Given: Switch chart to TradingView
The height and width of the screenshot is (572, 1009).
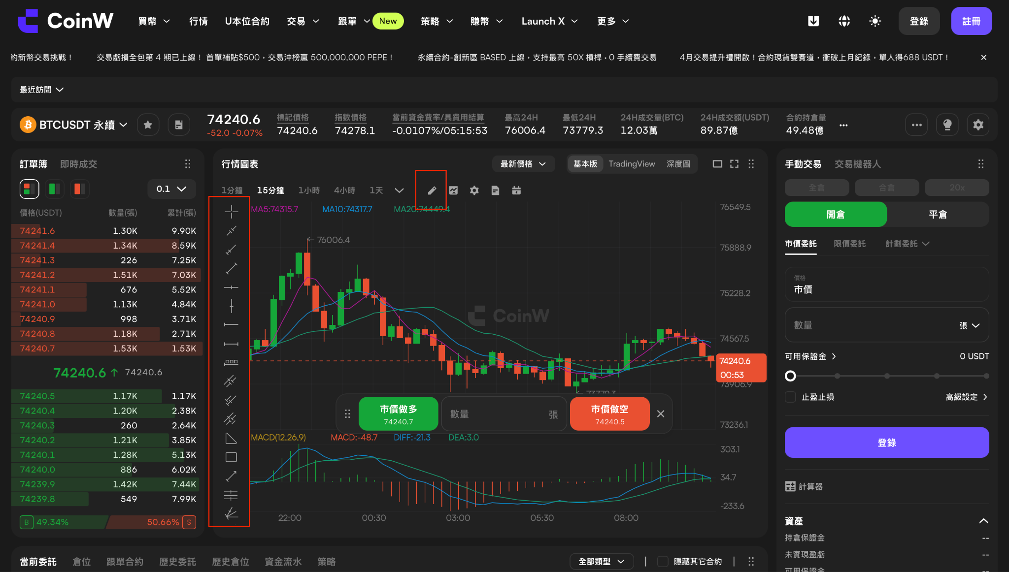Looking at the screenshot, I should [x=632, y=164].
